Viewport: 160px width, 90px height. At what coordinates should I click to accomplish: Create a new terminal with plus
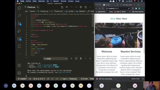point(71,58)
